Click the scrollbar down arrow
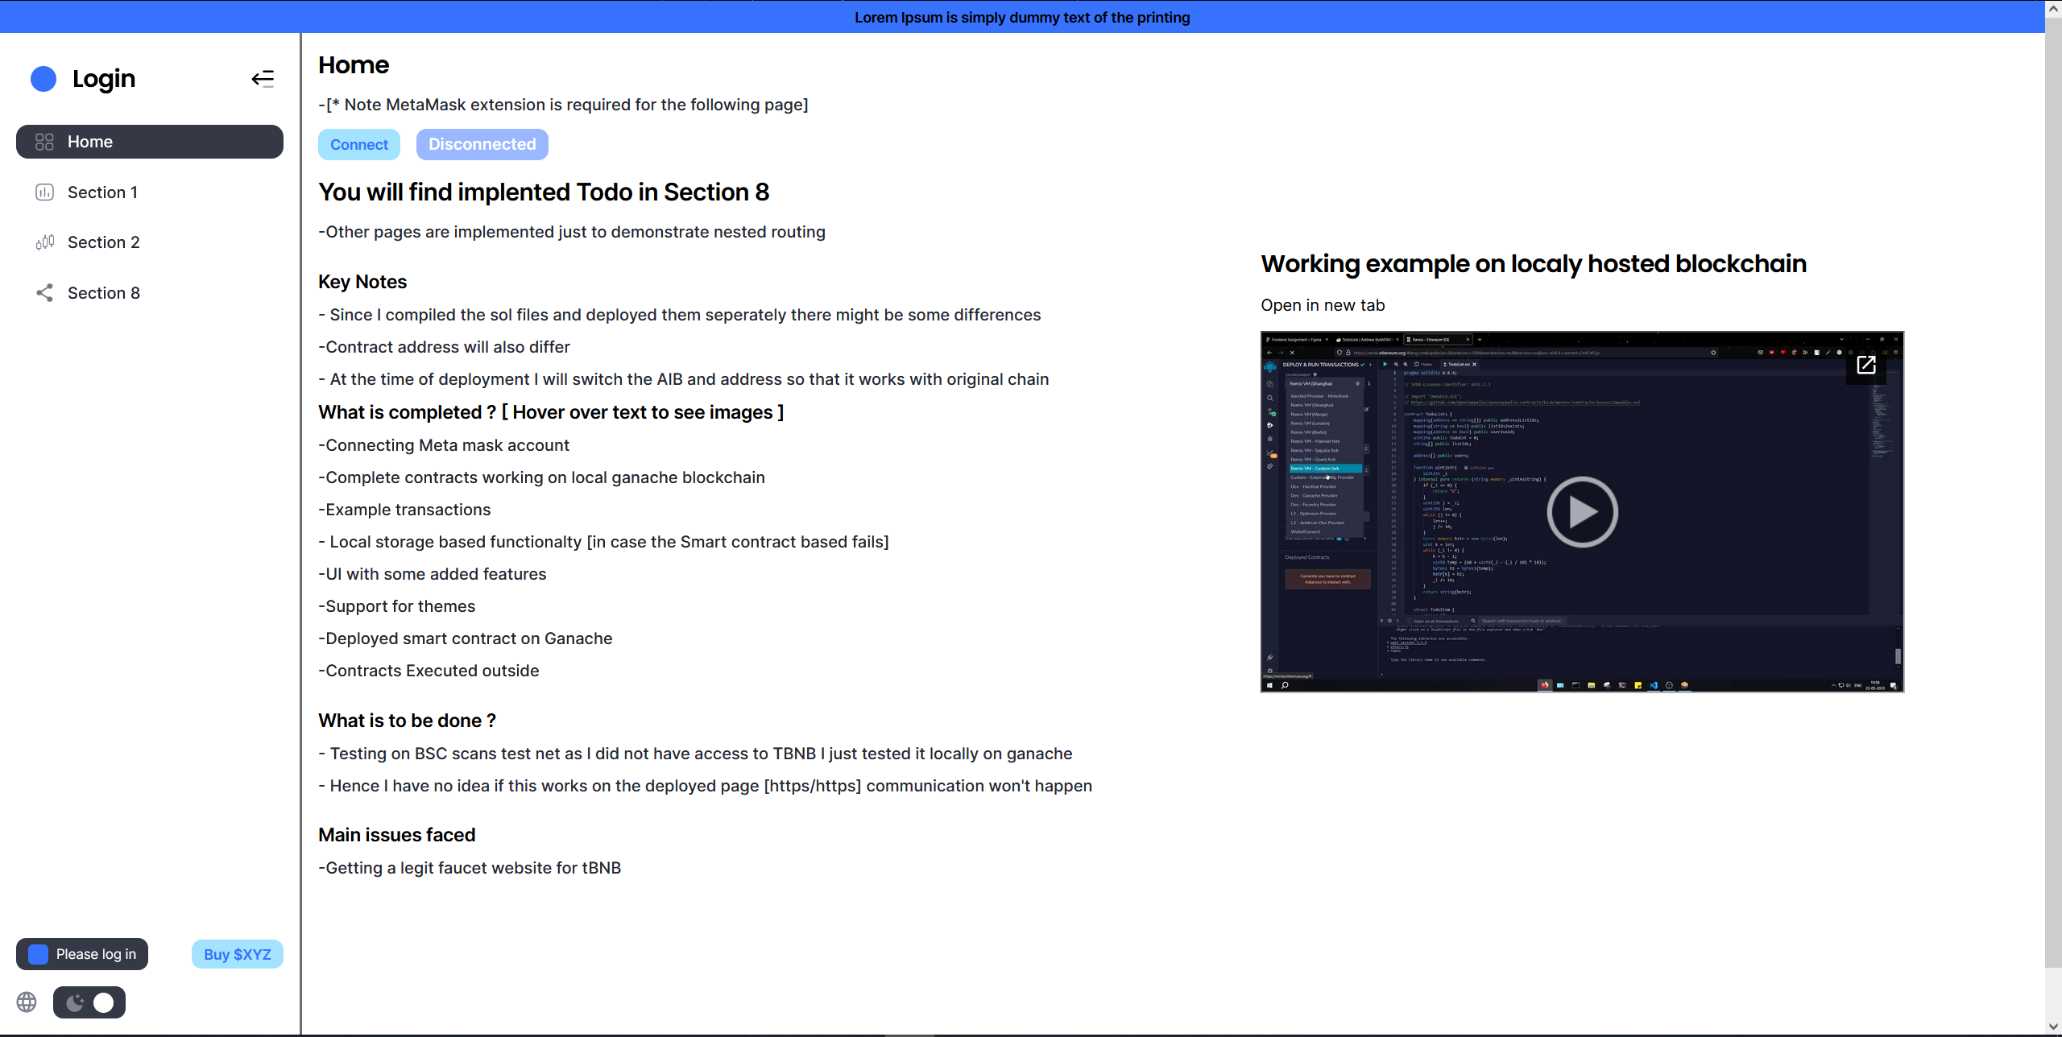The image size is (2062, 1037). [x=2053, y=1027]
